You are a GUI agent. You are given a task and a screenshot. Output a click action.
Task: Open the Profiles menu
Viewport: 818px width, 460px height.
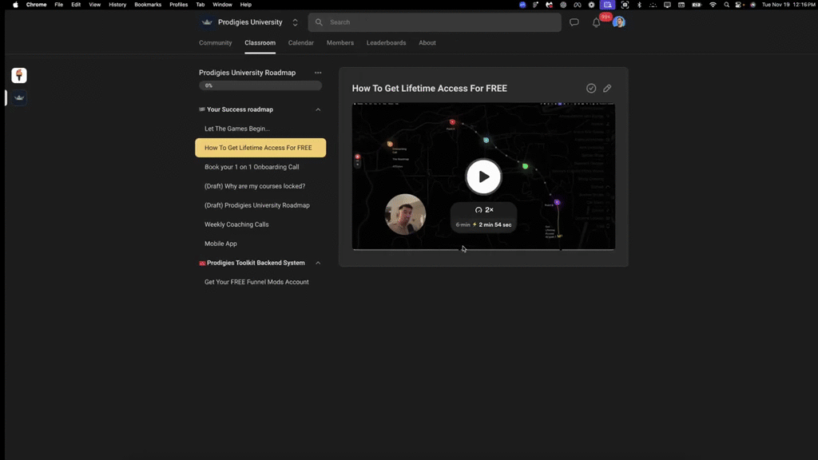(x=178, y=5)
